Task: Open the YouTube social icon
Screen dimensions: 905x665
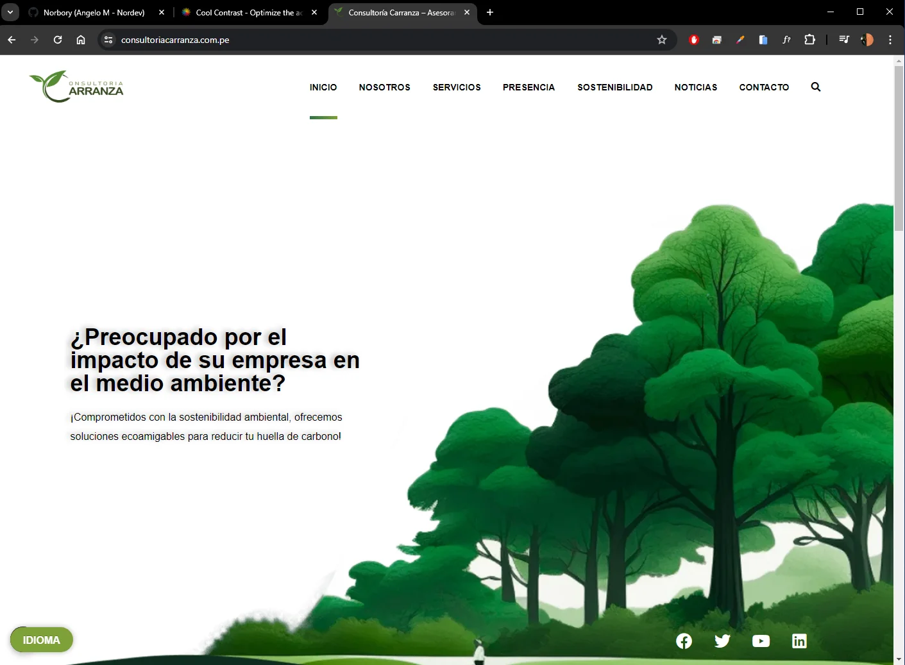Action: click(x=761, y=641)
